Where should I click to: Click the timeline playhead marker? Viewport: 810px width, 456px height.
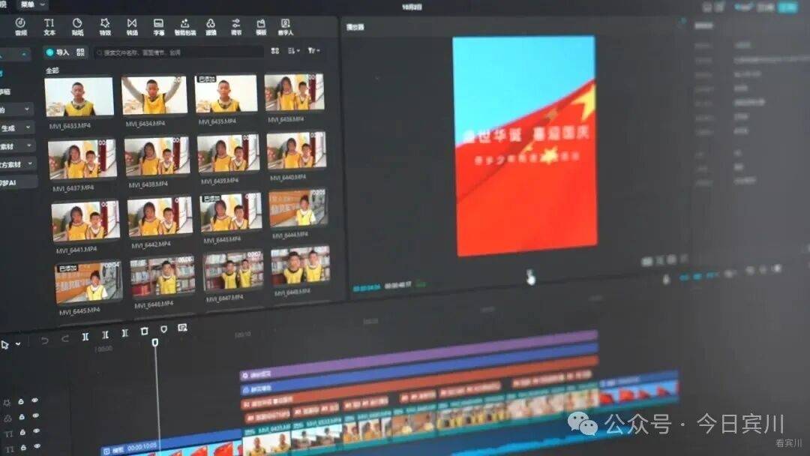155,342
